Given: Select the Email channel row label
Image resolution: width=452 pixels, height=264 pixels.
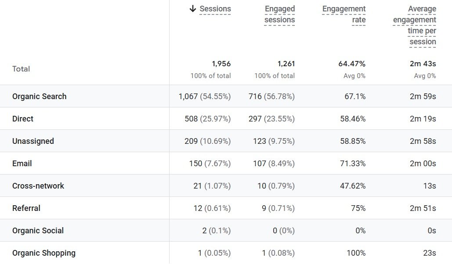Looking at the screenshot, I should point(22,164).
